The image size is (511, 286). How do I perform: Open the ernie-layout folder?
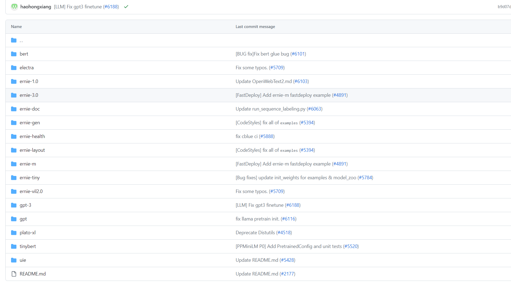pos(32,150)
